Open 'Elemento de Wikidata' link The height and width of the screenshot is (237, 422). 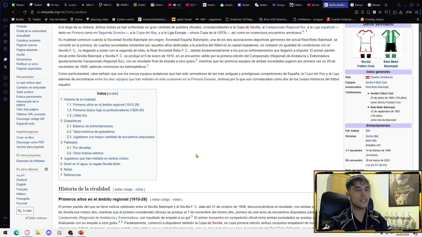(x=31, y=161)
